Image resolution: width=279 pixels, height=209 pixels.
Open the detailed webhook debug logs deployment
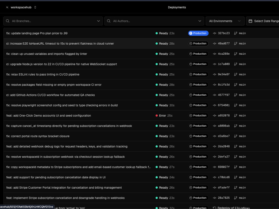67,147
